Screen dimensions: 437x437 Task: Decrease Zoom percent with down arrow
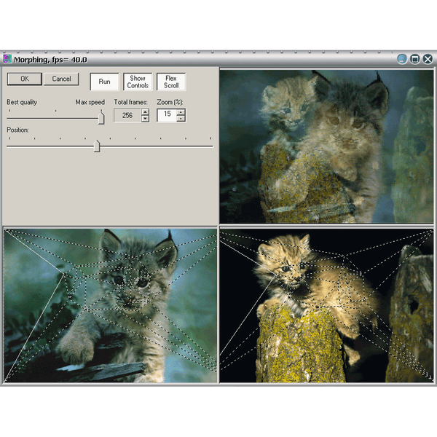[181, 119]
